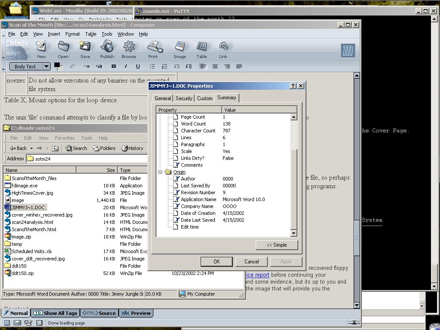440x330 pixels.
Task: Select the Summary tab
Action: (226, 98)
